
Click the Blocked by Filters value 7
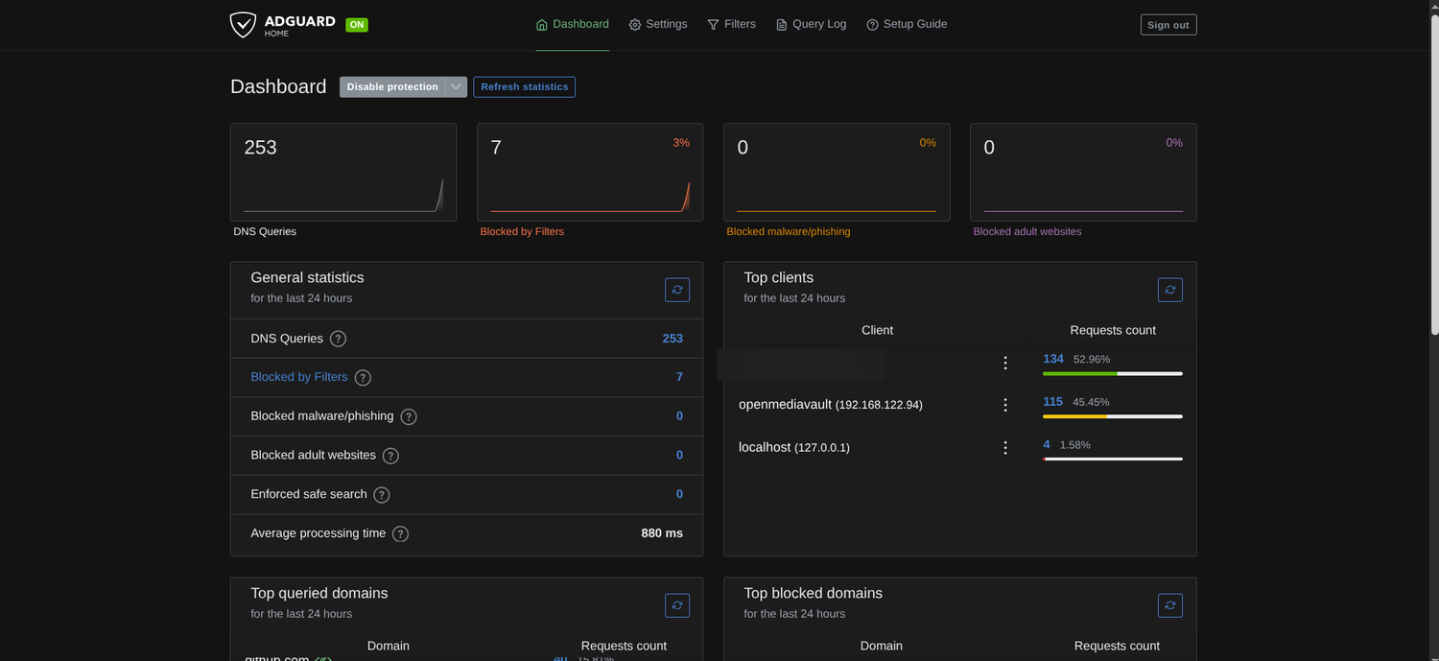[679, 377]
